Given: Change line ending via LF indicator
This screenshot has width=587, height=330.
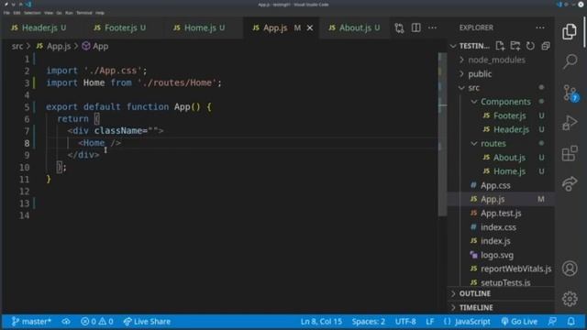Looking at the screenshot, I should [430, 322].
